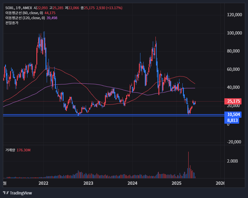Viewport: 248px width, 198px height.
Task: Click the 2.00B volume axis label
Action: 232,161
